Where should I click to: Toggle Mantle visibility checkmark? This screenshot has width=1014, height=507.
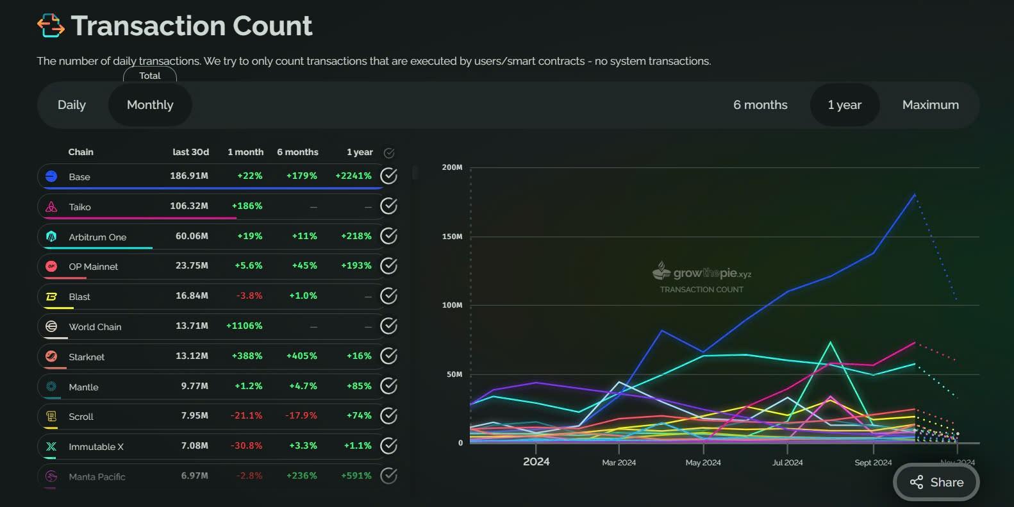click(388, 386)
